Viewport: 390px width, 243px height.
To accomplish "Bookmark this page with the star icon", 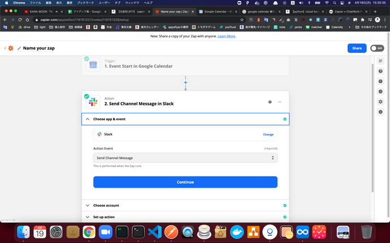I will click(x=242, y=20).
